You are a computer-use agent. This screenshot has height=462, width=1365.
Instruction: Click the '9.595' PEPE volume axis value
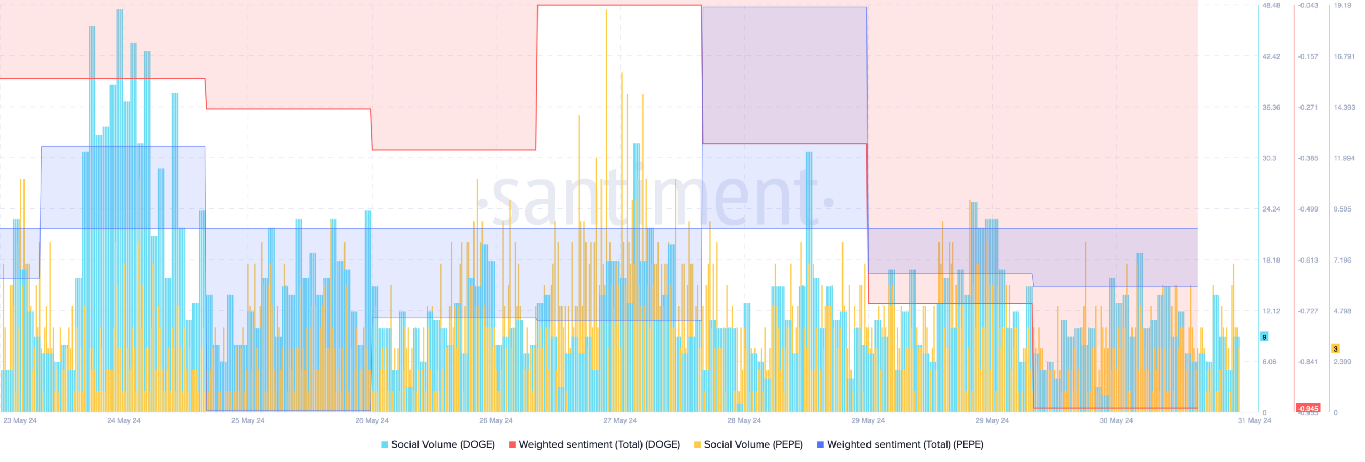pyautogui.click(x=1343, y=209)
